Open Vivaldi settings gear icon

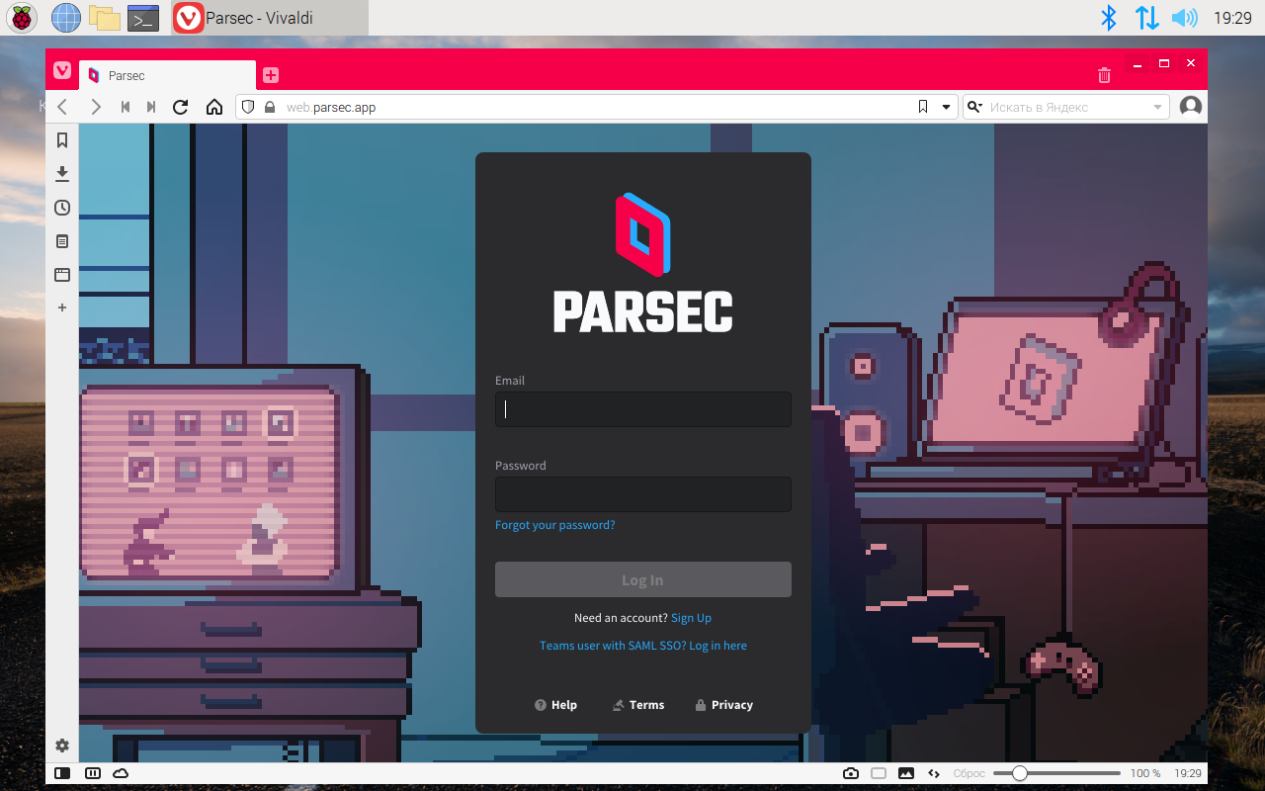pos(62,746)
